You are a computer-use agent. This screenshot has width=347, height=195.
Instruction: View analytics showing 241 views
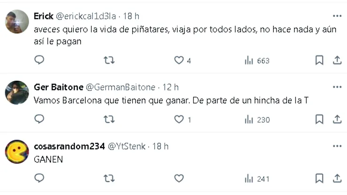click(x=257, y=178)
